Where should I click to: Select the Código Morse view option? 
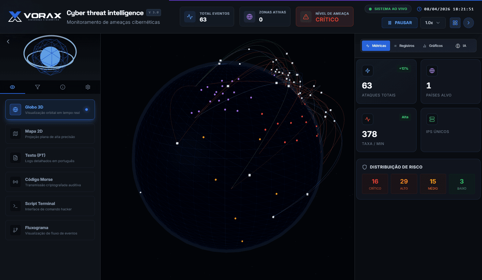[50, 182]
